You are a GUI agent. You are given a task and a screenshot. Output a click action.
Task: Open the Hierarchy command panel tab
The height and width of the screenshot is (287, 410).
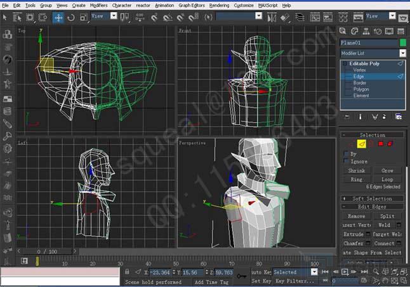pyautogui.click(x=366, y=30)
